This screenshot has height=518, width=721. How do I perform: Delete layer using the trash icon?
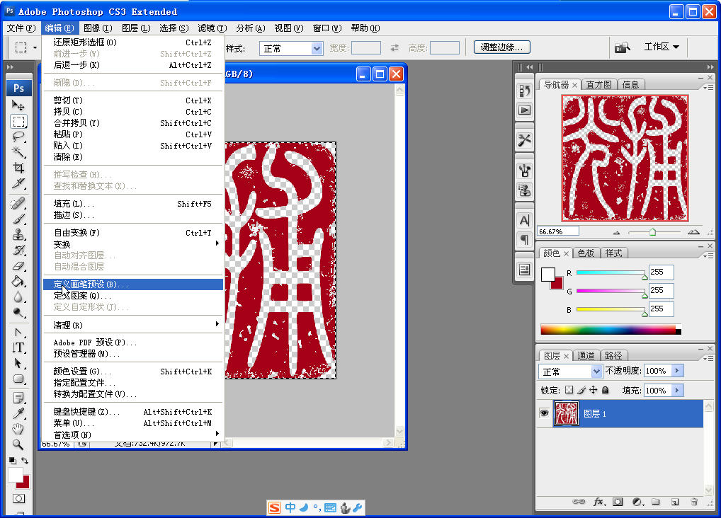pyautogui.click(x=694, y=502)
